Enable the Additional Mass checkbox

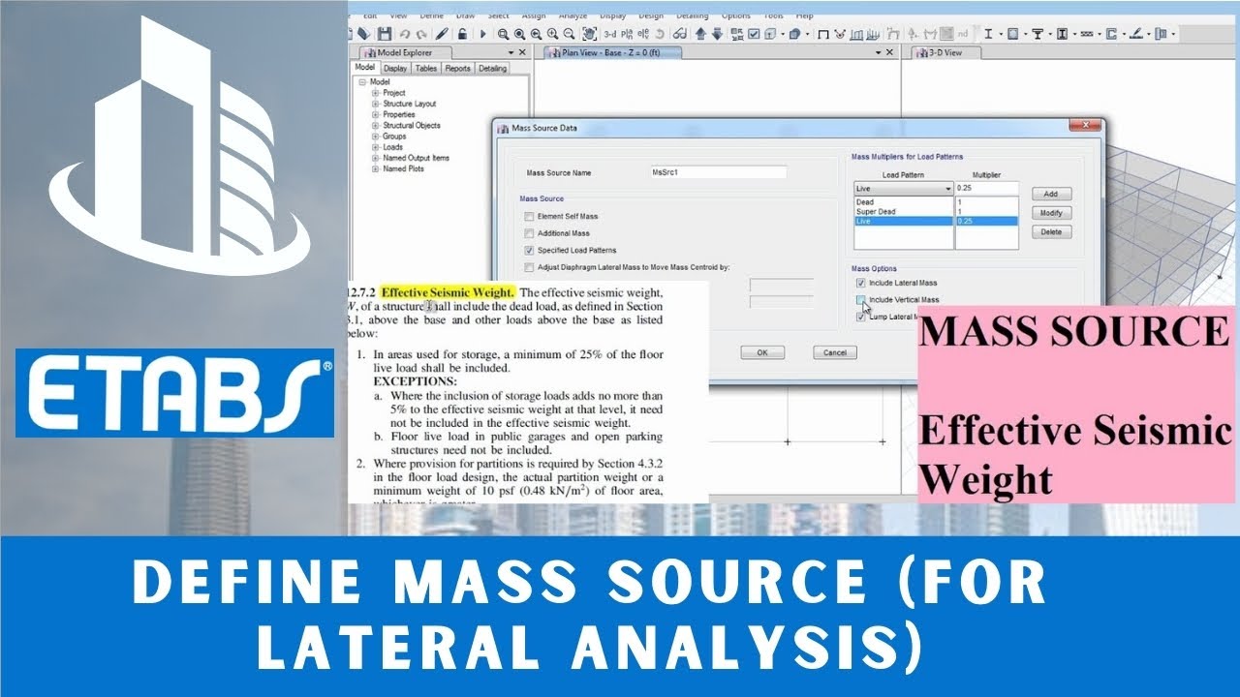pos(529,233)
